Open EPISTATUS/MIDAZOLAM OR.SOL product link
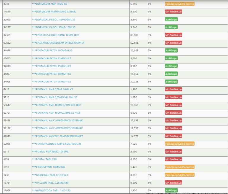The image size is (228, 194). pyautogui.click(x=57, y=43)
